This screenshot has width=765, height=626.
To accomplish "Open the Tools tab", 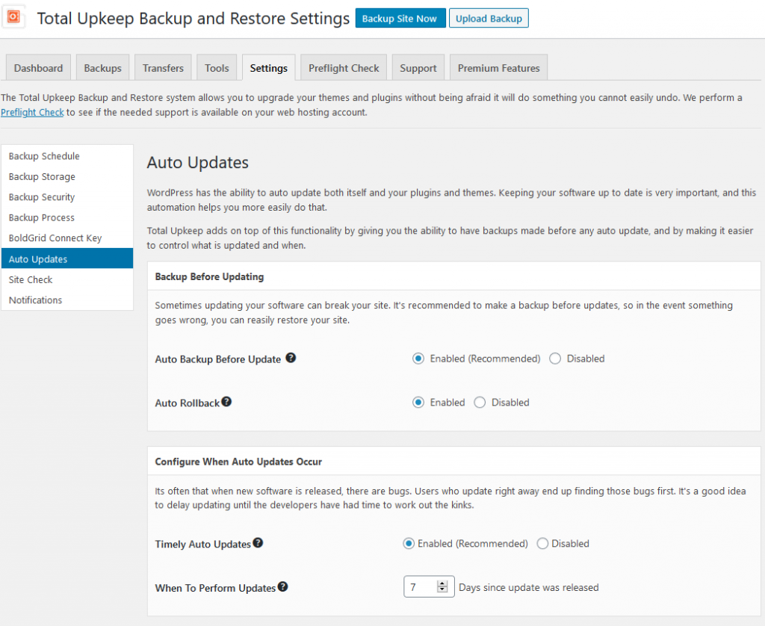I will pos(217,68).
